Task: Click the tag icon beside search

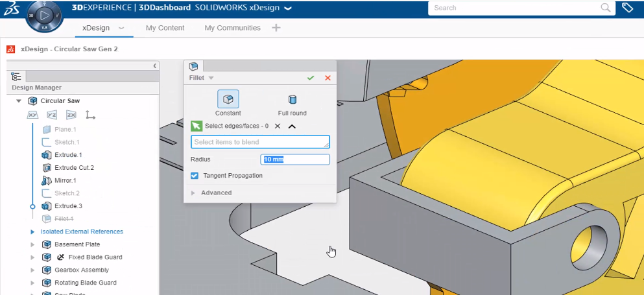Action: 627,8
